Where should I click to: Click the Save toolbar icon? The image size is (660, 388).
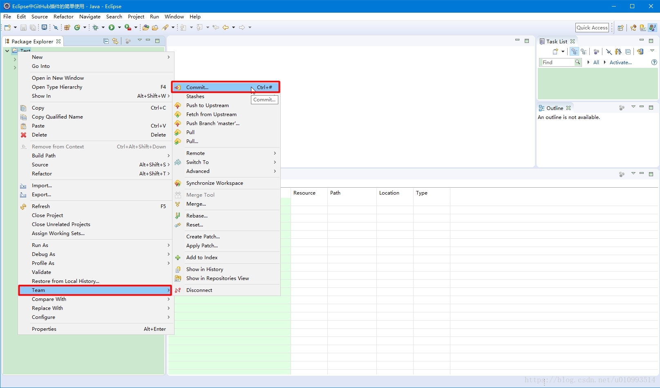coord(23,27)
